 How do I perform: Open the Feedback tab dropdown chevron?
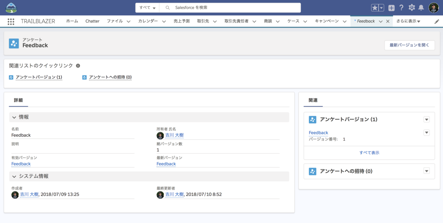(x=381, y=22)
